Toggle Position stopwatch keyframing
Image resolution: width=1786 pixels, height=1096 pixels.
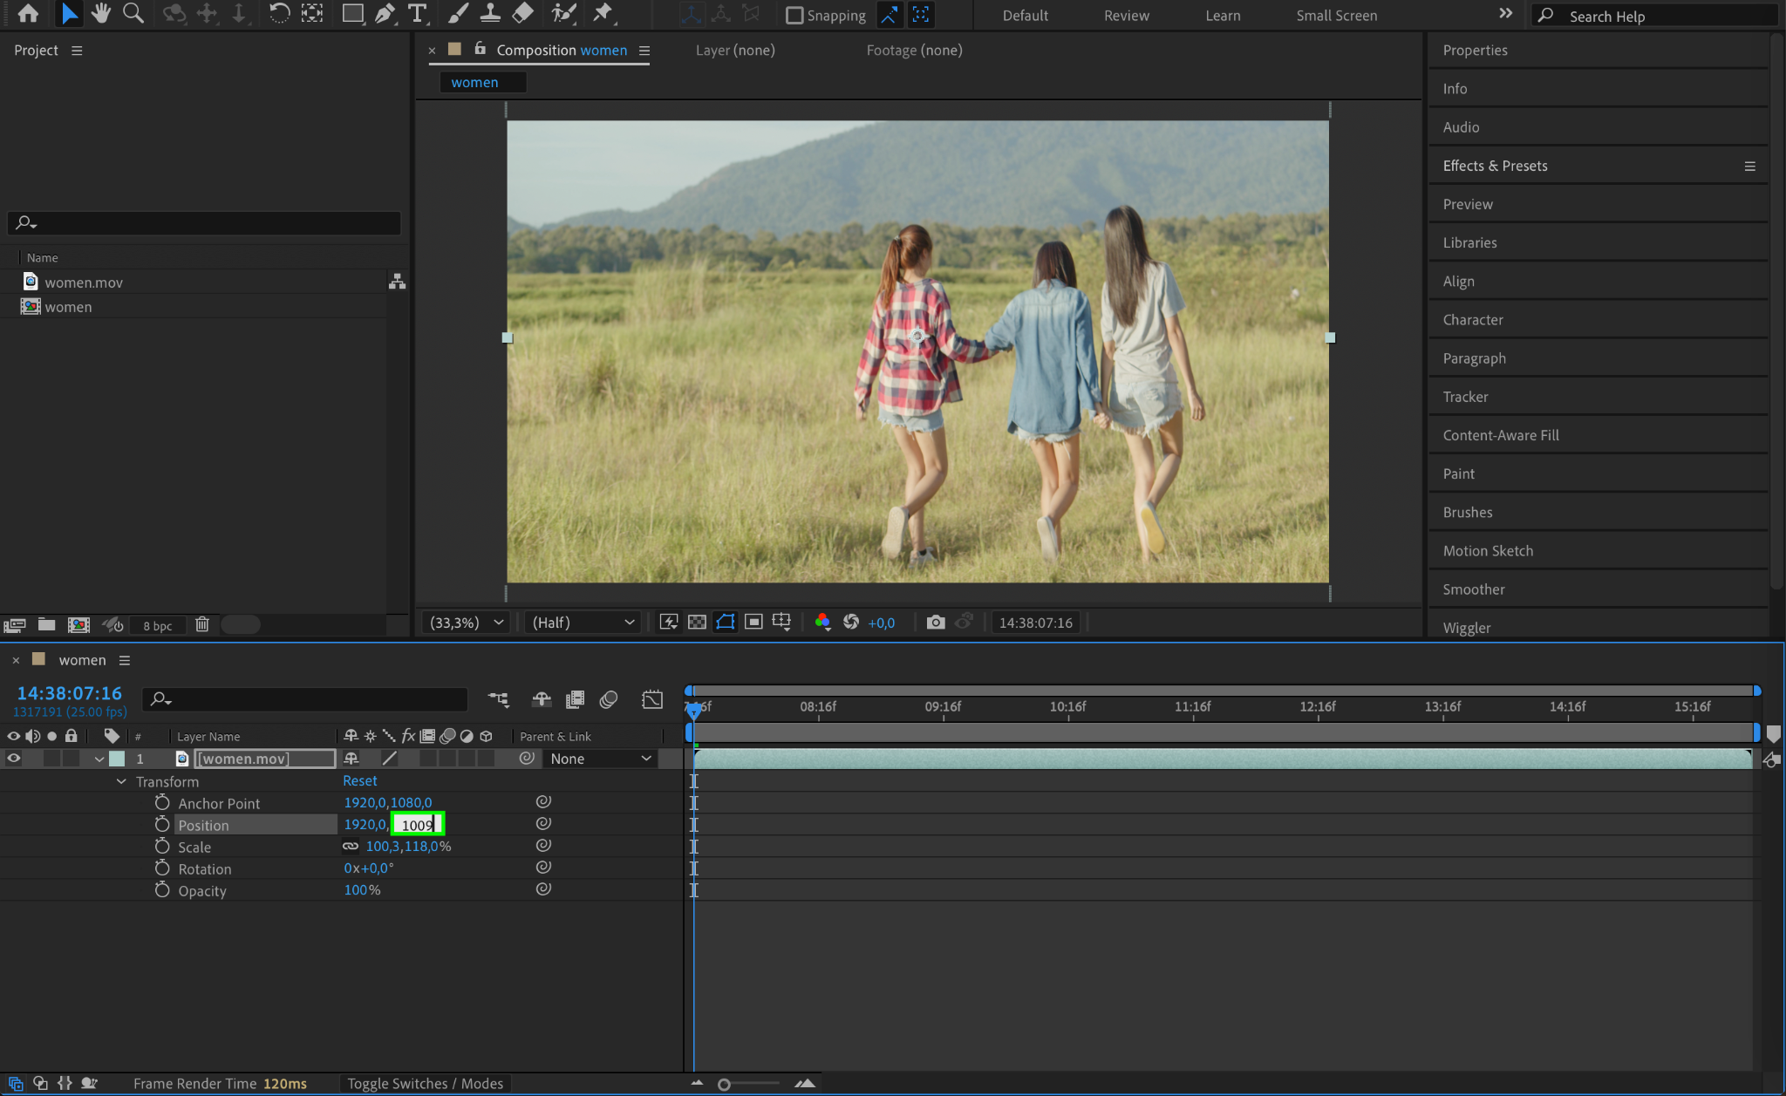[162, 825]
